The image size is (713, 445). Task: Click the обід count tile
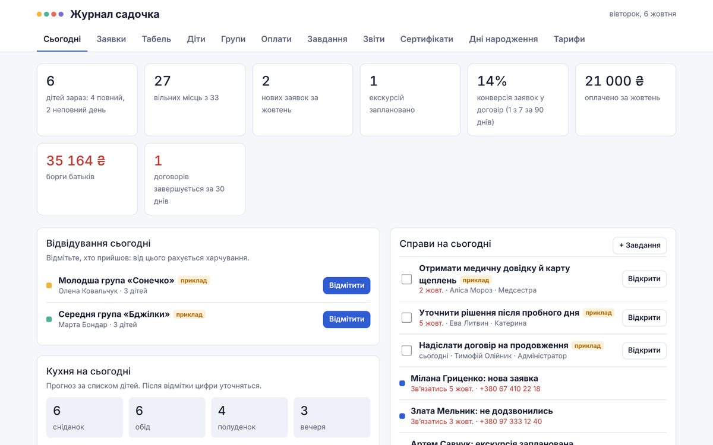[x=167, y=418]
